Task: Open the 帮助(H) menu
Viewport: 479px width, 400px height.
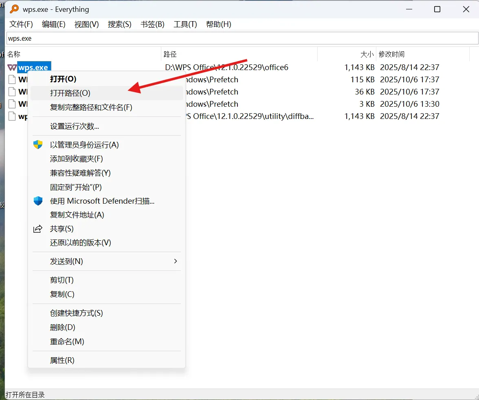Action: coord(219,24)
